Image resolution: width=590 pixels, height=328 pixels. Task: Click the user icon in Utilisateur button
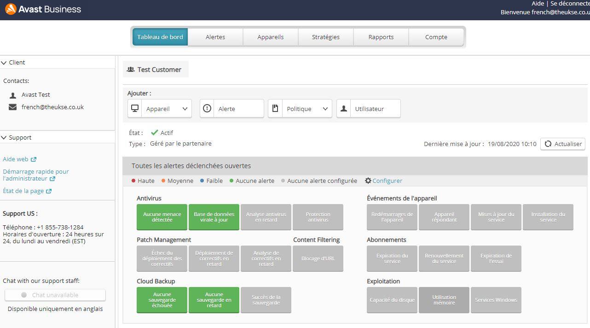[344, 109]
